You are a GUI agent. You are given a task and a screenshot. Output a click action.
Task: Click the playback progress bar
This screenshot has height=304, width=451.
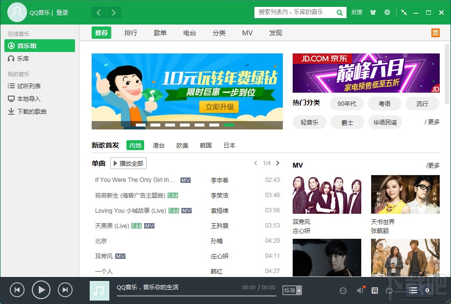pyautogui.click(x=197, y=296)
